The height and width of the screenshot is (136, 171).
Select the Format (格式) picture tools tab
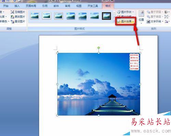pyautogui.click(x=108, y=6)
